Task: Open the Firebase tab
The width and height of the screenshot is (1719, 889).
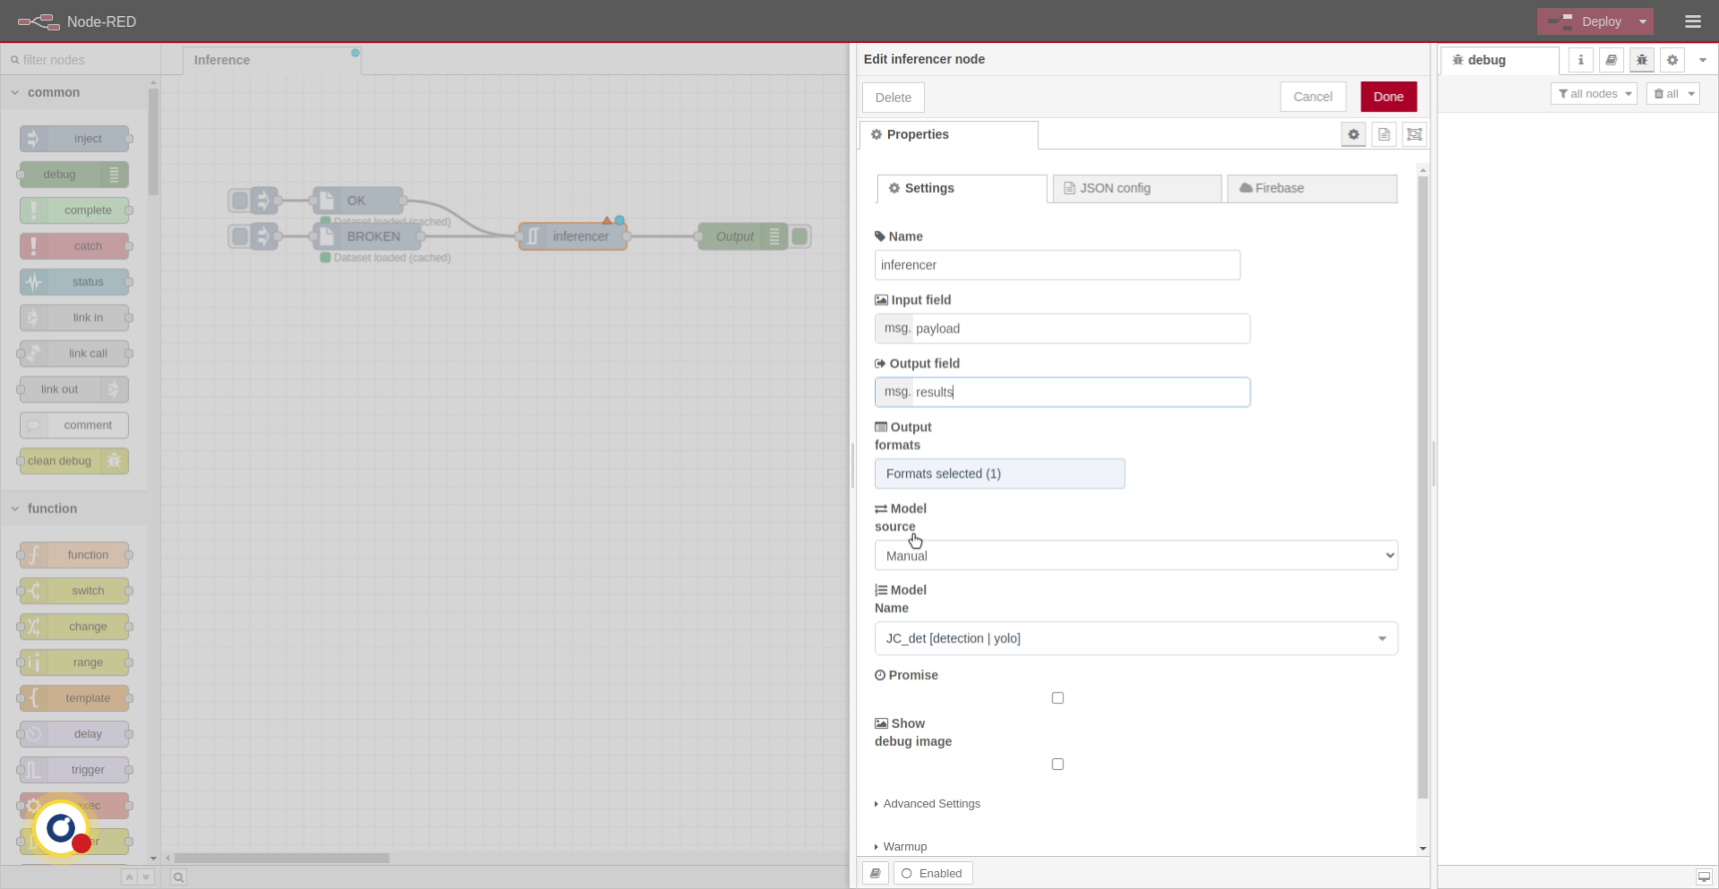Action: click(x=1312, y=188)
